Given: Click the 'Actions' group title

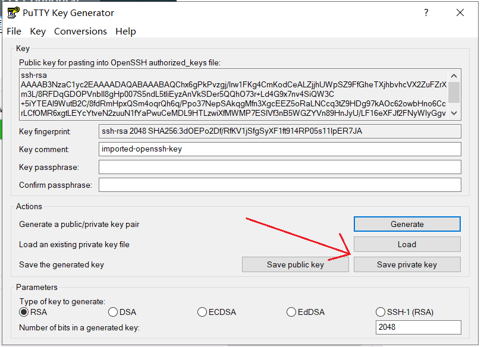Looking at the screenshot, I should pyautogui.click(x=29, y=206).
